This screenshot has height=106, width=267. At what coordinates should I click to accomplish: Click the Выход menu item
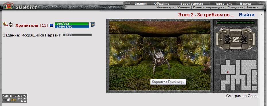click(245, 3)
